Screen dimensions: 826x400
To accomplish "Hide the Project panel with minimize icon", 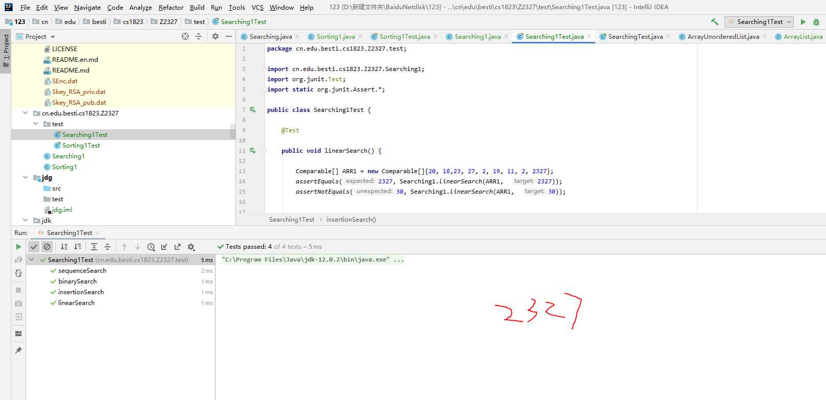I will pos(229,36).
